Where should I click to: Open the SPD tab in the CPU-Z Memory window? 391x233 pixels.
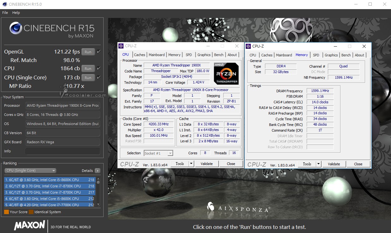(x=316, y=55)
